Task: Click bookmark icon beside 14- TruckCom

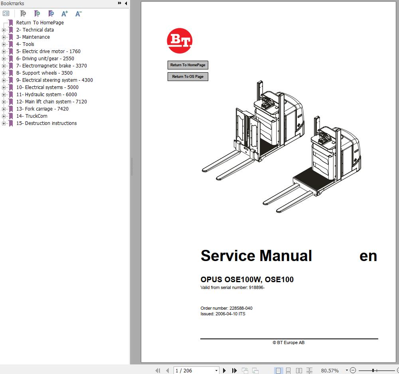Action: coord(11,116)
